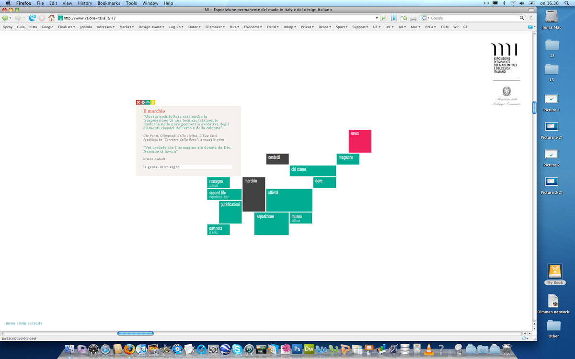575x359 pixels.
Task: Click the Stop loading icon
Action: click(x=42, y=18)
